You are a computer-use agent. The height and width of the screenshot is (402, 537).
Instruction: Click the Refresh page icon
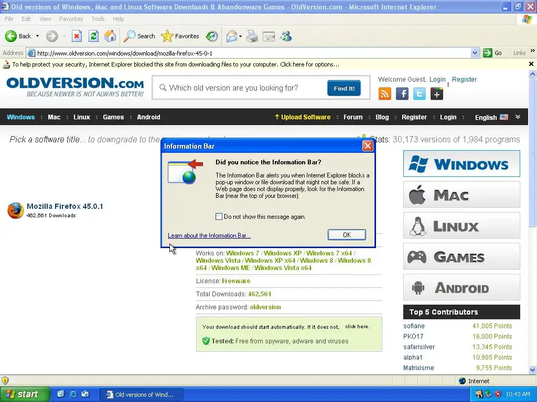[93, 36]
